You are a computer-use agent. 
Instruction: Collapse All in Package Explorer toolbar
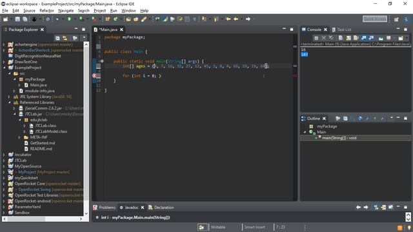[x=57, y=38]
